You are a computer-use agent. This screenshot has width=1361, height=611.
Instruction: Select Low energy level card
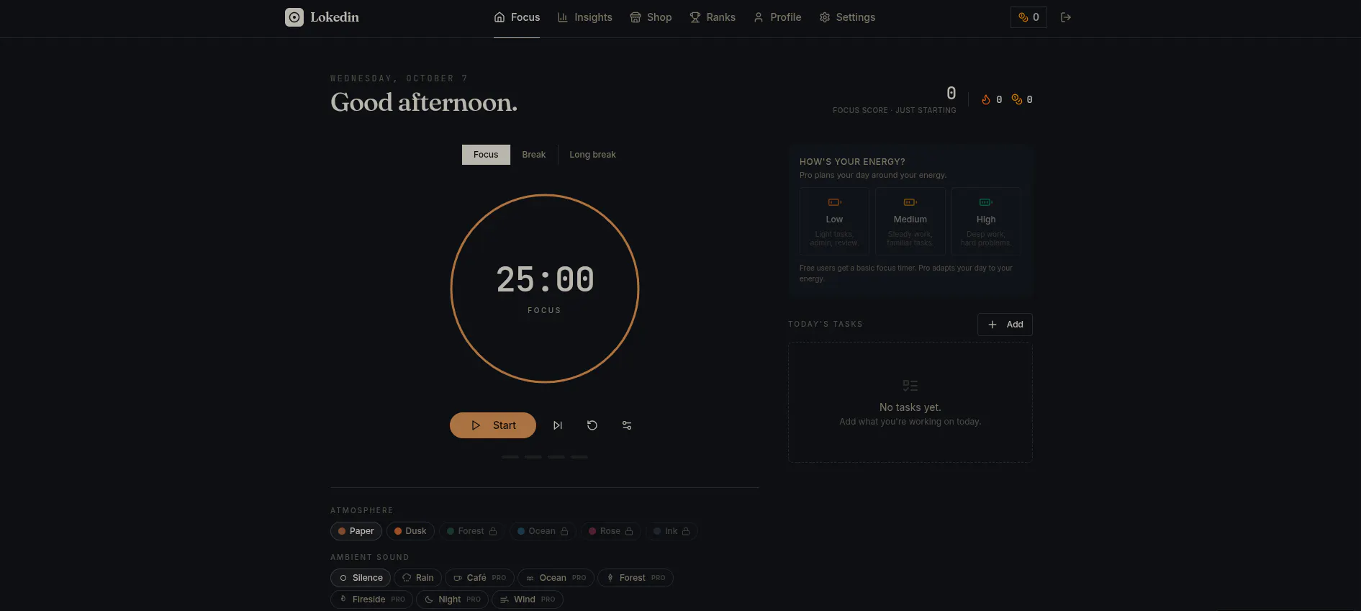point(834,221)
